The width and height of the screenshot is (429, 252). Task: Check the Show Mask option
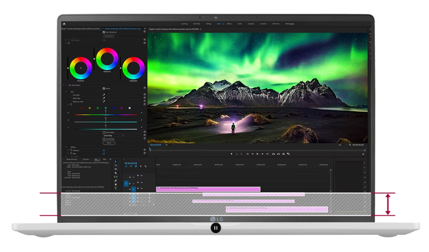tap(104, 133)
